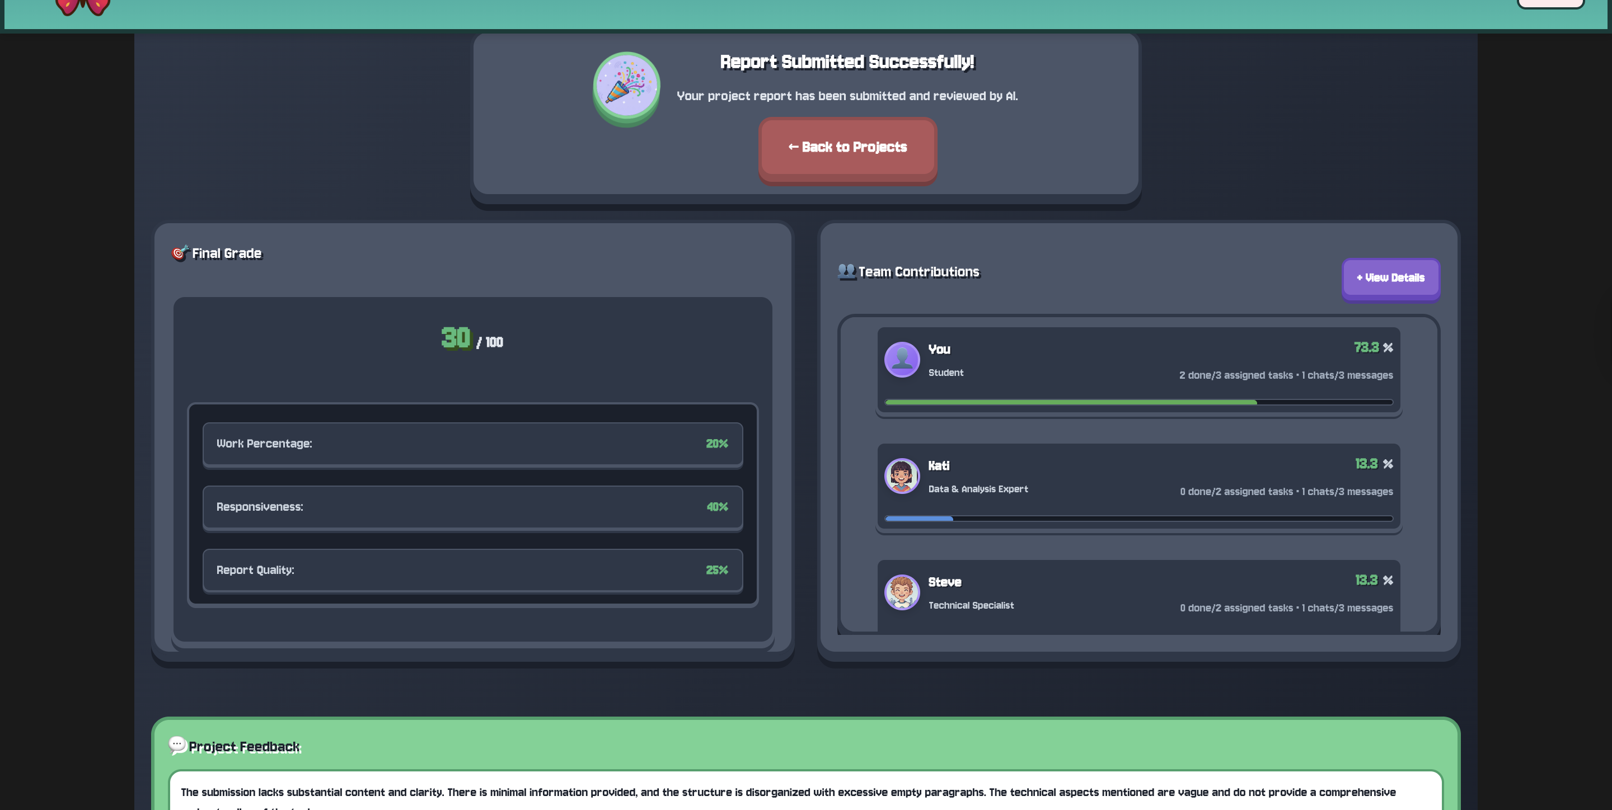Select the Report Quality score row
Image resolution: width=1612 pixels, height=810 pixels.
472,570
